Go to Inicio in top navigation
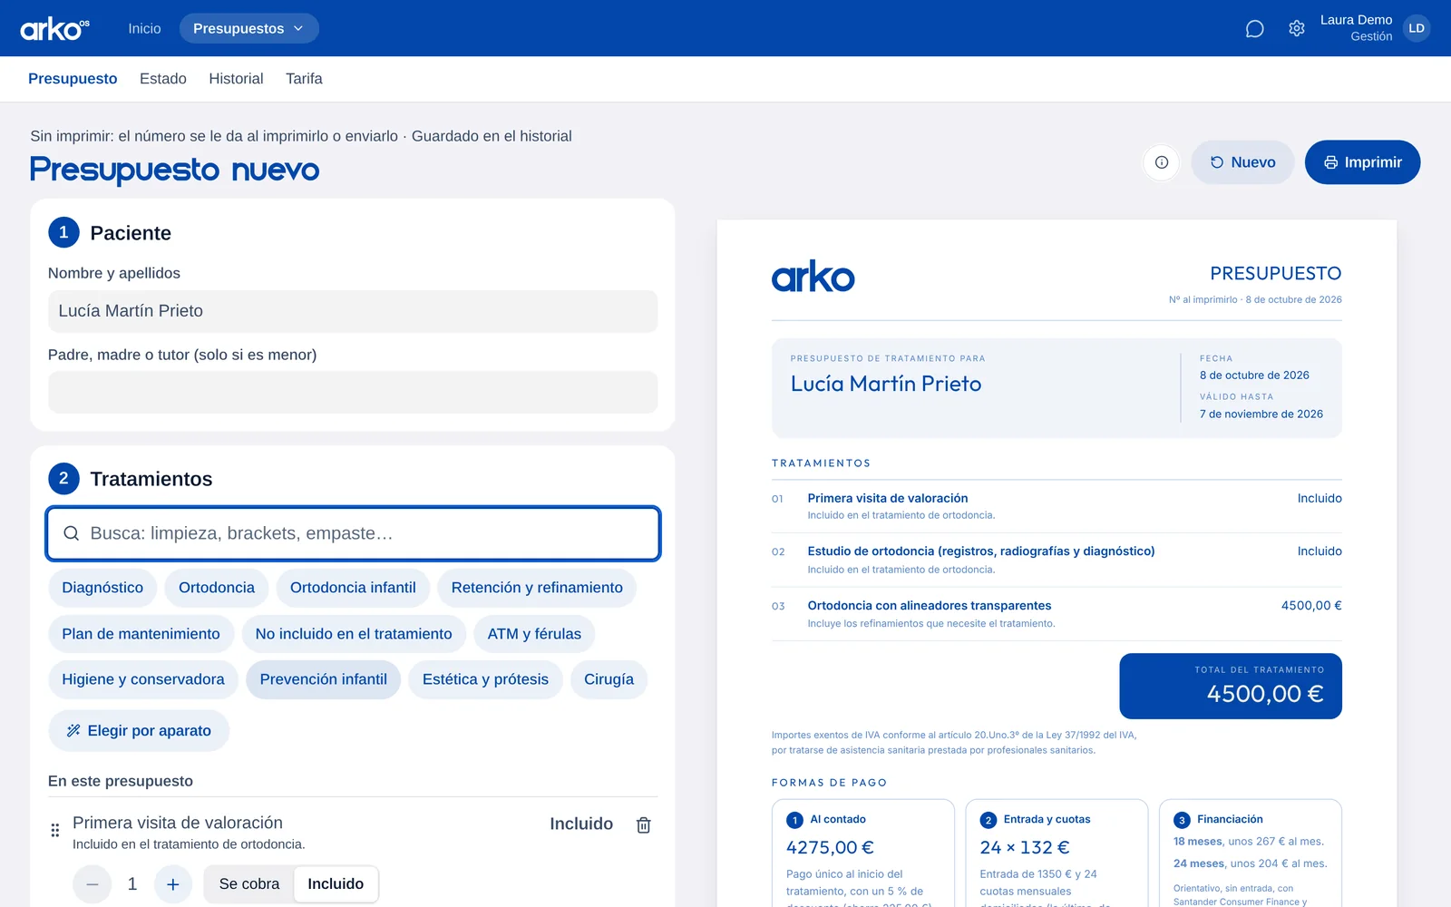1451x907 pixels. [x=144, y=29]
